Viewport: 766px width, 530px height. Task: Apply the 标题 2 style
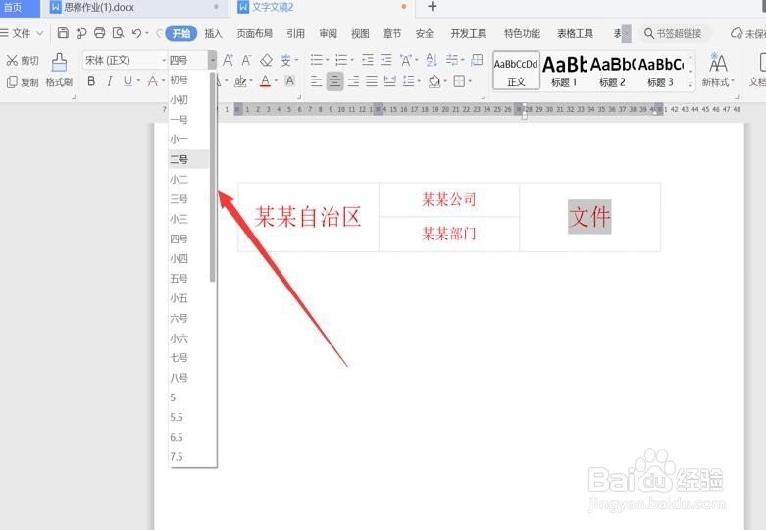(613, 71)
